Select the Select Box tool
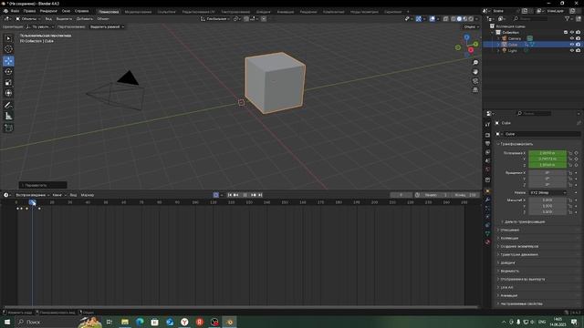 coord(8,38)
